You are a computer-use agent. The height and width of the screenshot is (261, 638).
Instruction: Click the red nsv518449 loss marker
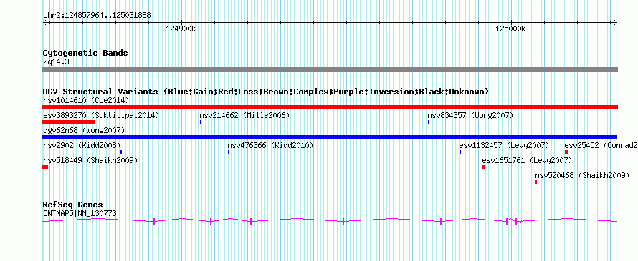pyautogui.click(x=45, y=167)
